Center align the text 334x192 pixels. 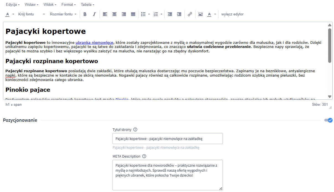114,14
